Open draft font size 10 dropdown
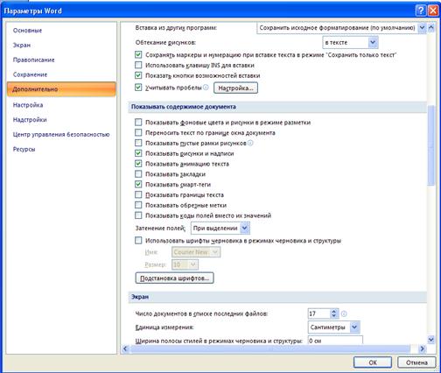Screen dimensions: 441x373 pyautogui.click(x=193, y=264)
